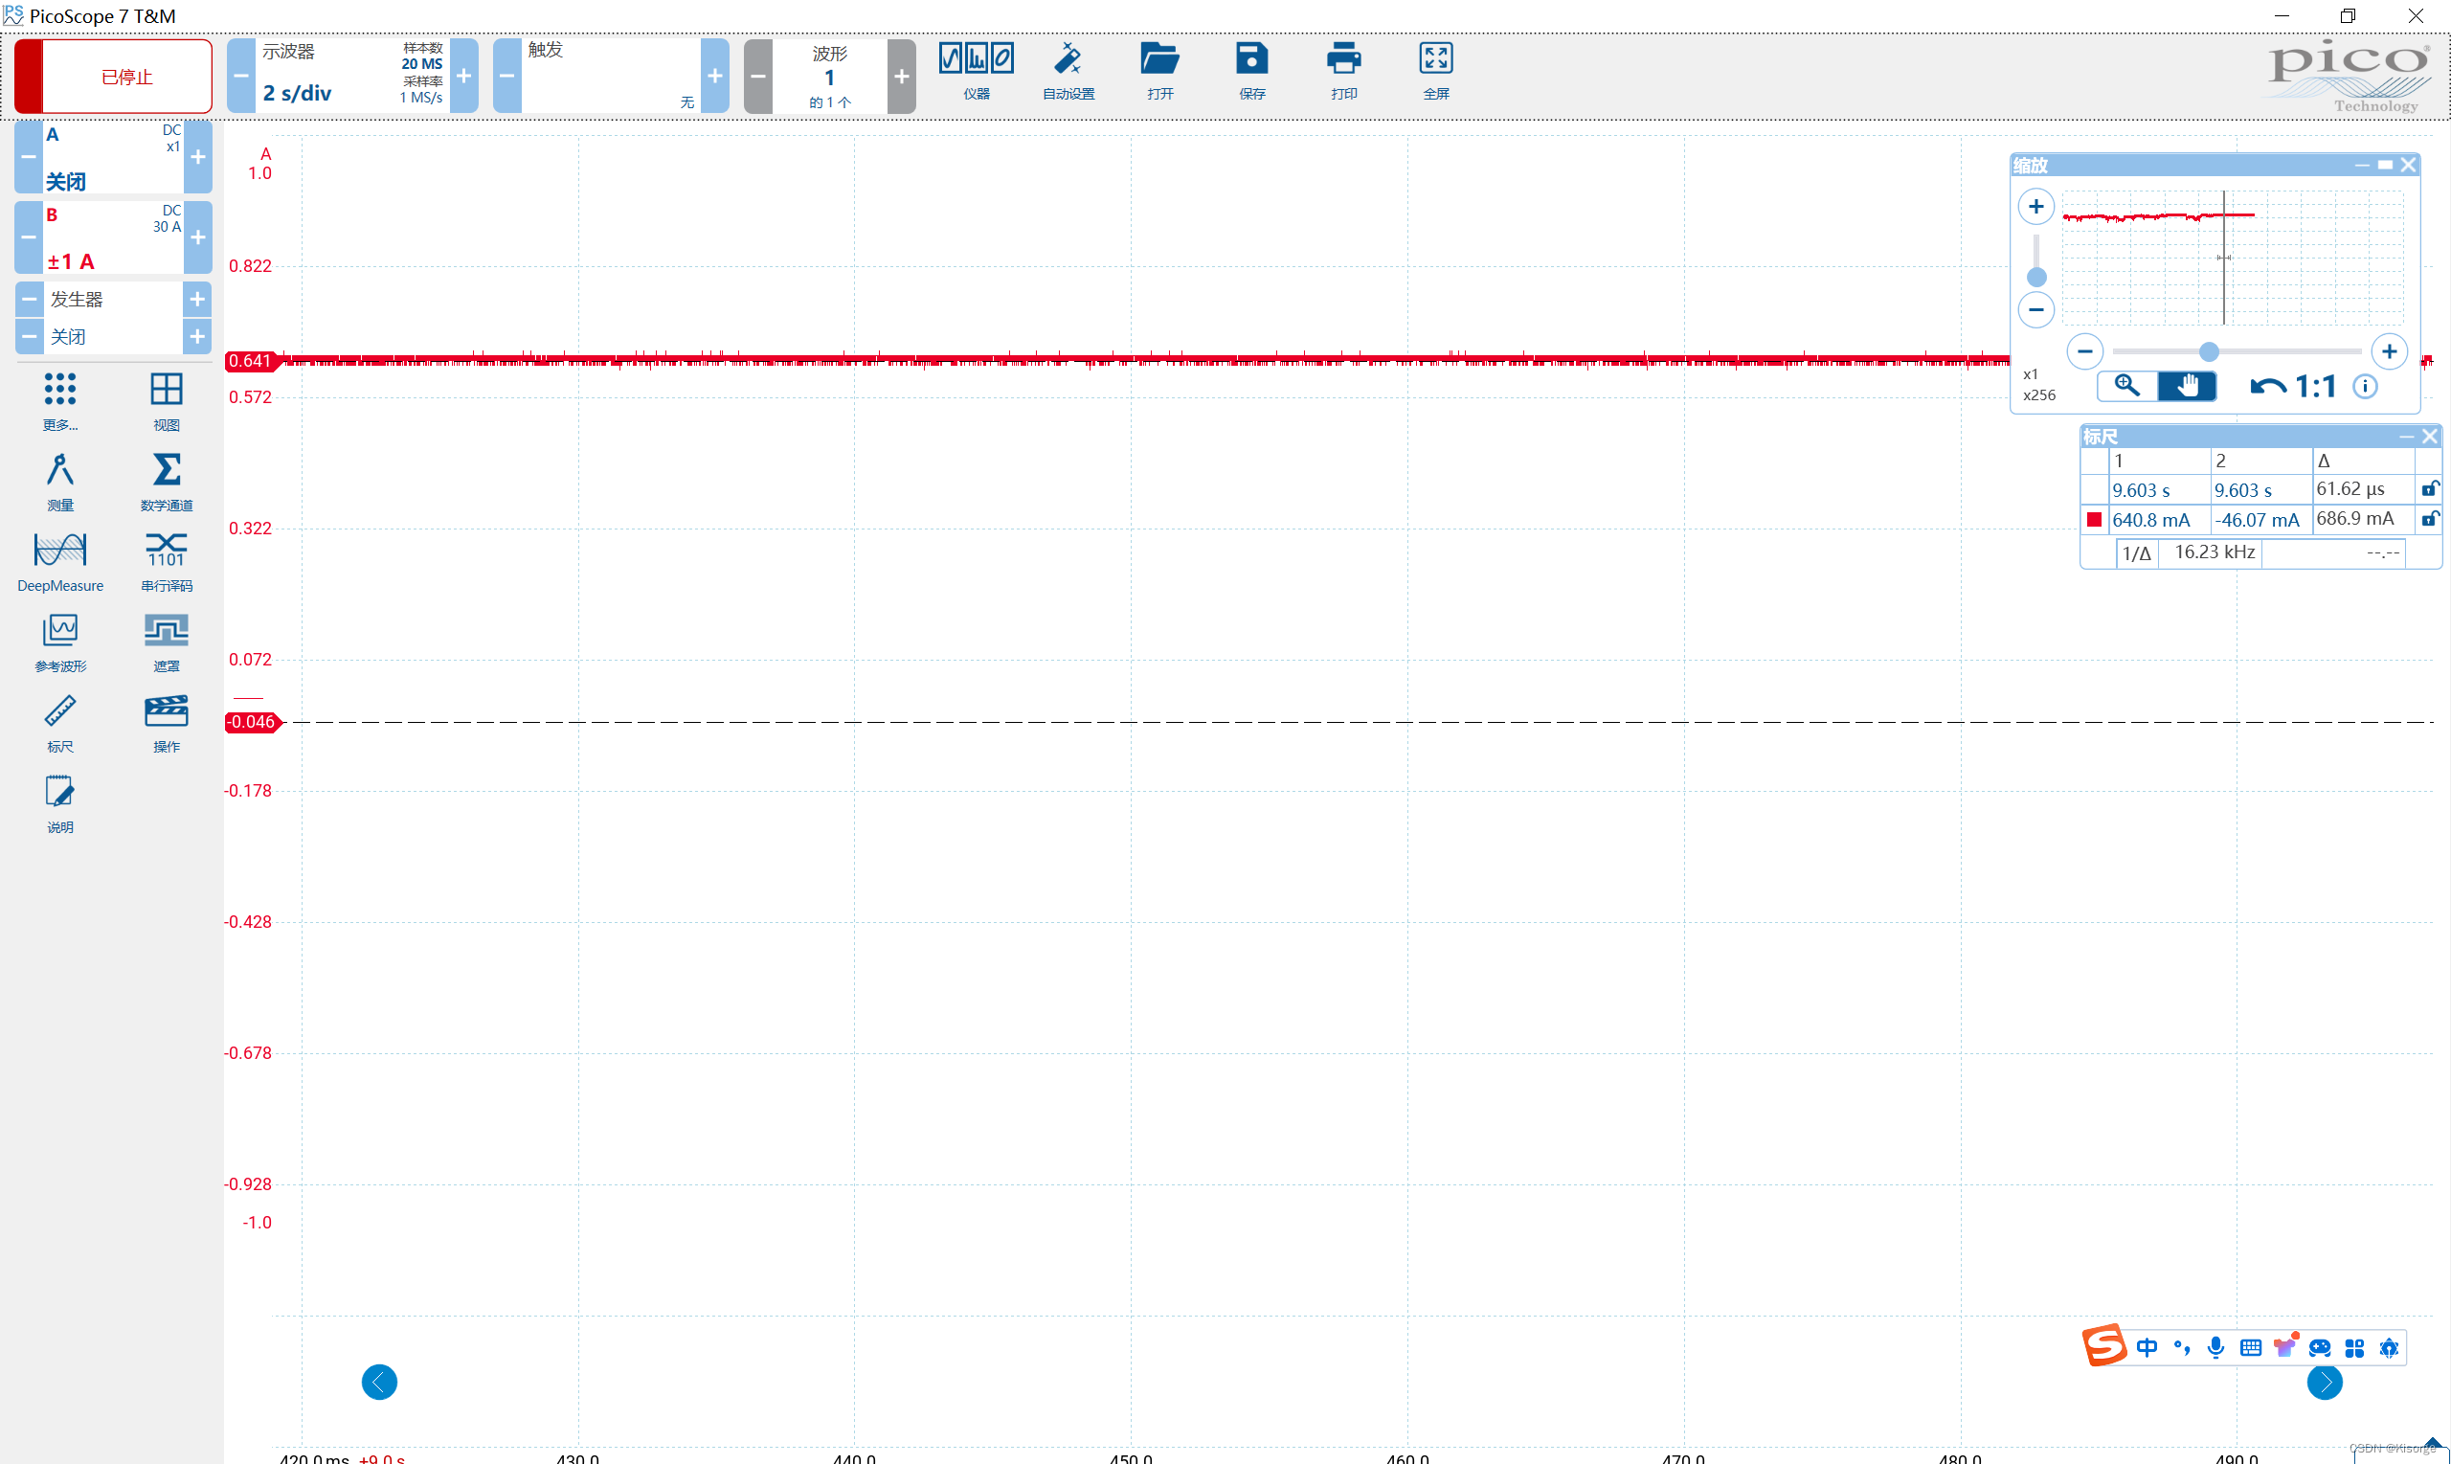Viewport: 2451px width, 1464px height.
Task: Click the vertical zoom slider knob
Action: [x=2035, y=278]
